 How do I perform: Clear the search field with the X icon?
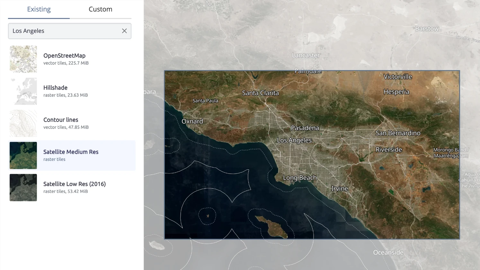[x=124, y=31]
